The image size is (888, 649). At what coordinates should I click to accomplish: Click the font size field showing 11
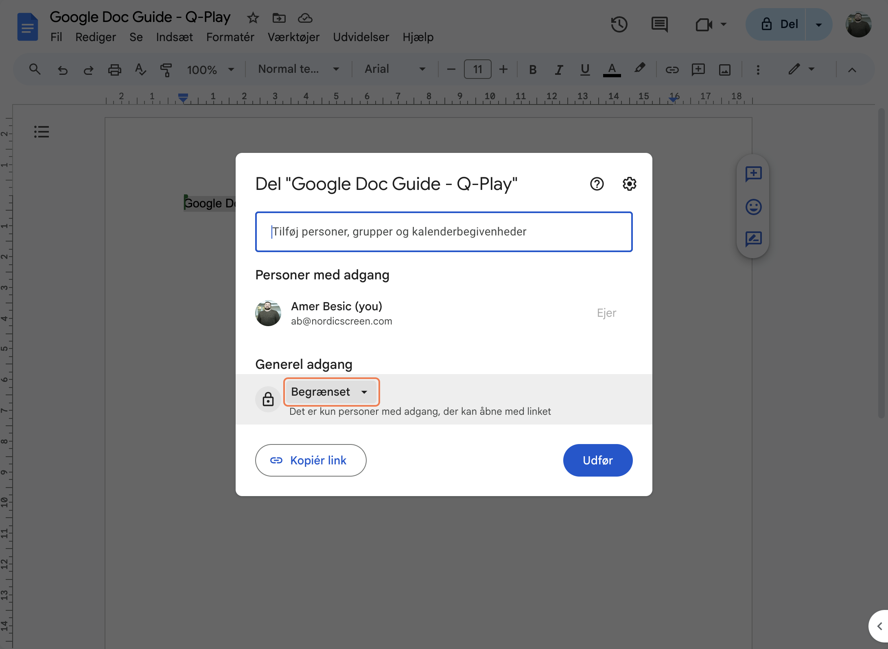(477, 70)
